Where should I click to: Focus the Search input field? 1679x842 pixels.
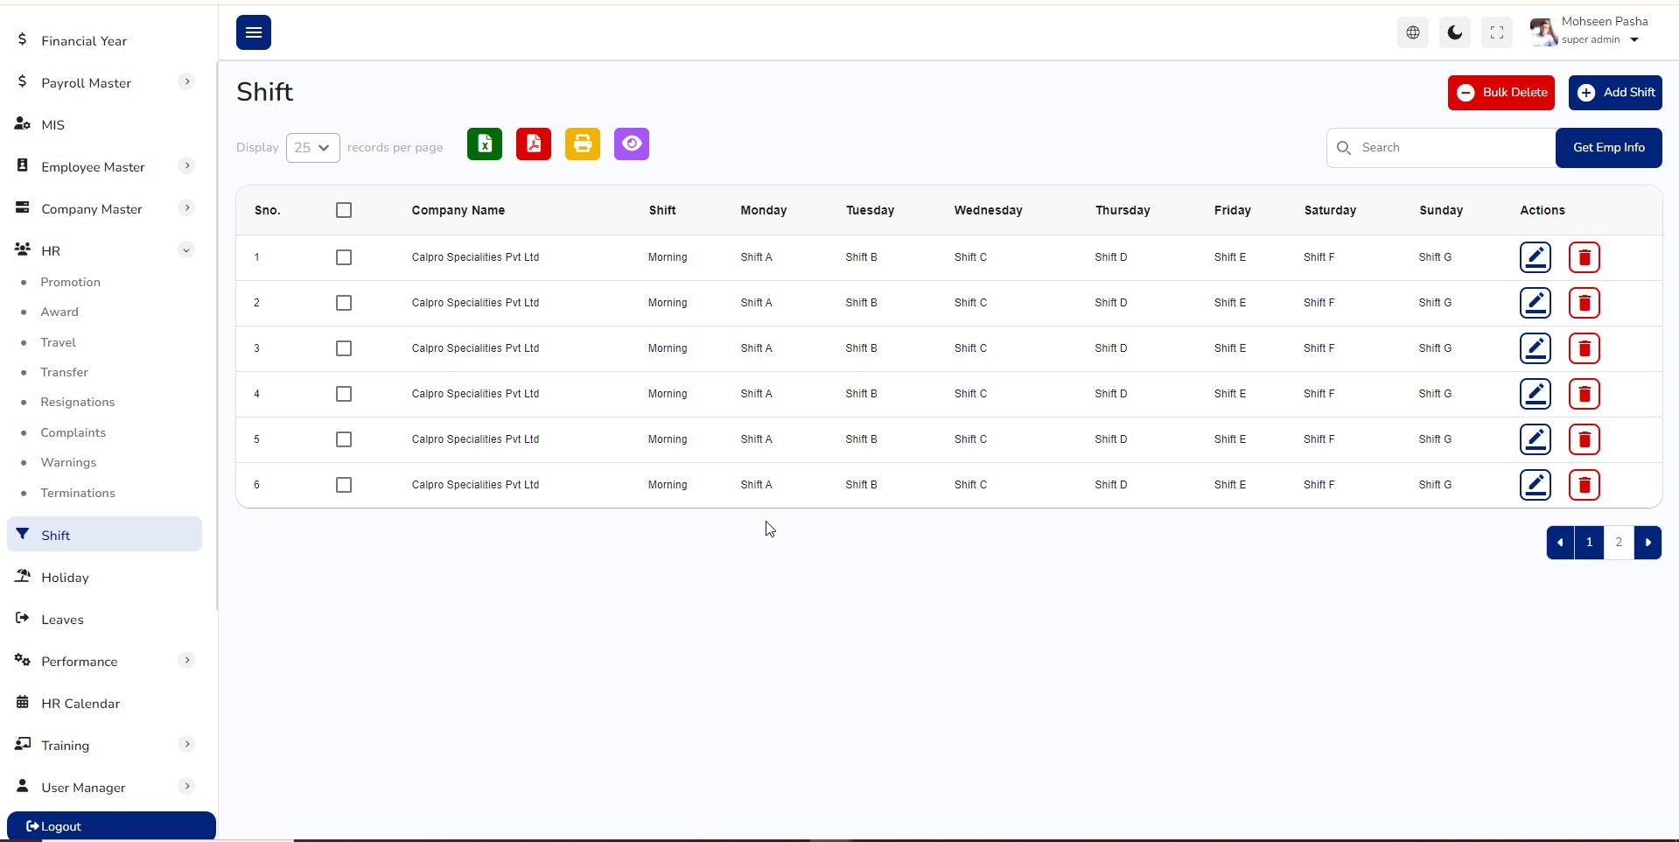click(x=1441, y=148)
